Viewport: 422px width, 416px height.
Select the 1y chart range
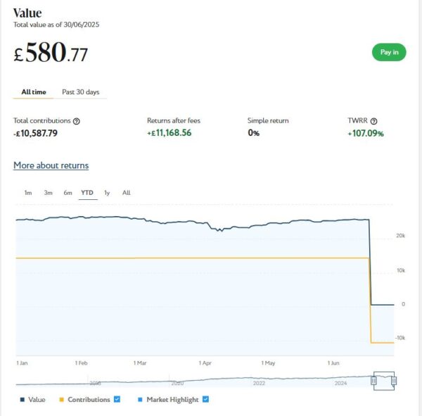click(x=107, y=193)
